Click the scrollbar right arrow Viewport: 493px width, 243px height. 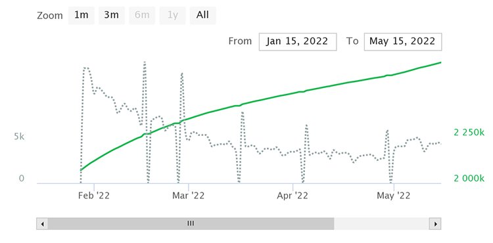[435, 224]
